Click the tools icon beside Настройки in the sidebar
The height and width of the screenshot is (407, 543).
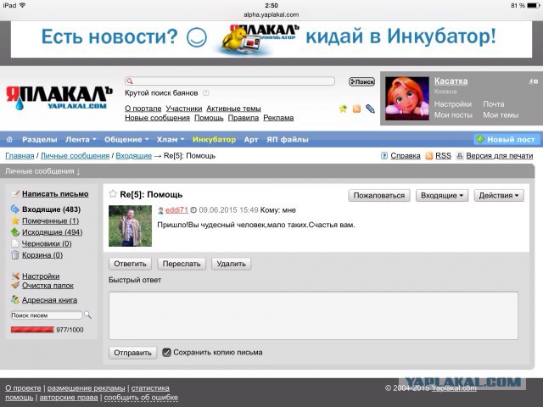pos(15,276)
